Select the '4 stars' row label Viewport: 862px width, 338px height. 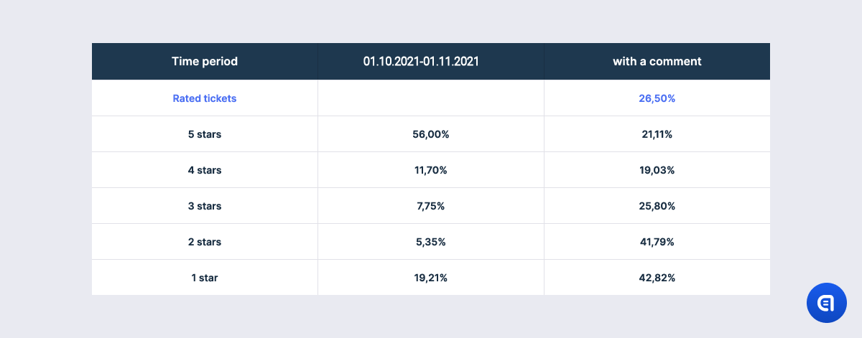pos(205,170)
